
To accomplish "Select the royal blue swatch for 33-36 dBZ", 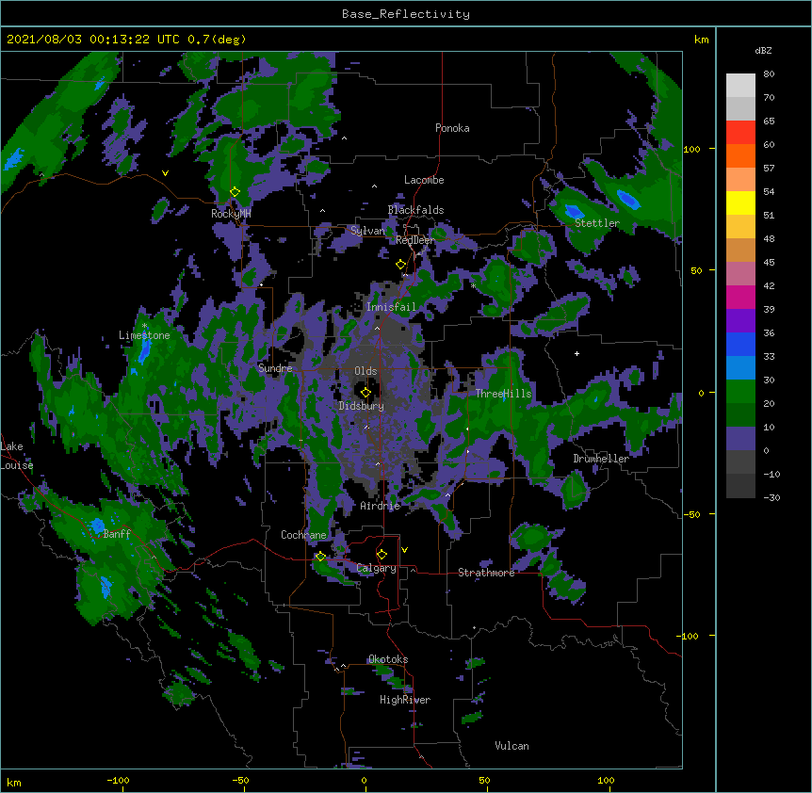I will pos(740,344).
